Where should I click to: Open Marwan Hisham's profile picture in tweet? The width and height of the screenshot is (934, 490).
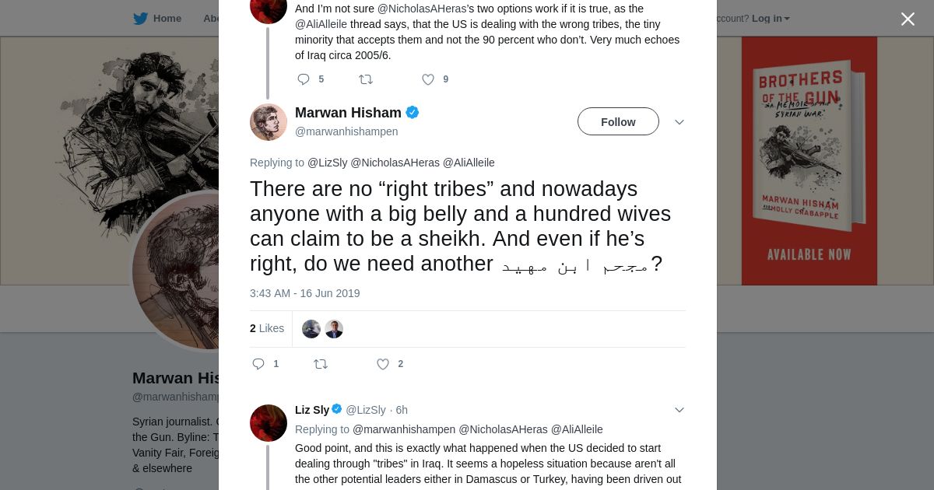click(x=269, y=122)
